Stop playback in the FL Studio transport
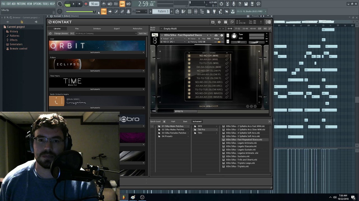The image size is (359, 201). [x=79, y=4]
